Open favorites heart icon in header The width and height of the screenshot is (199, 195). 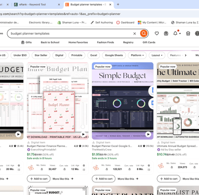point(157,34)
